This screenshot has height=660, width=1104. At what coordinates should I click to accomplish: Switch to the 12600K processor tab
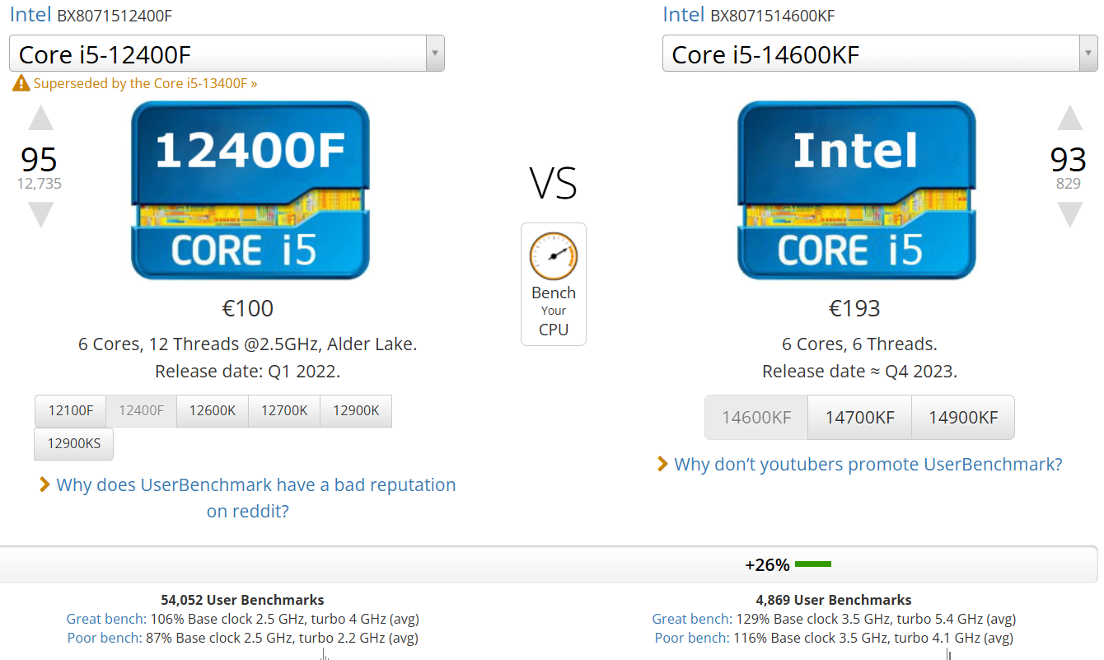coord(213,410)
